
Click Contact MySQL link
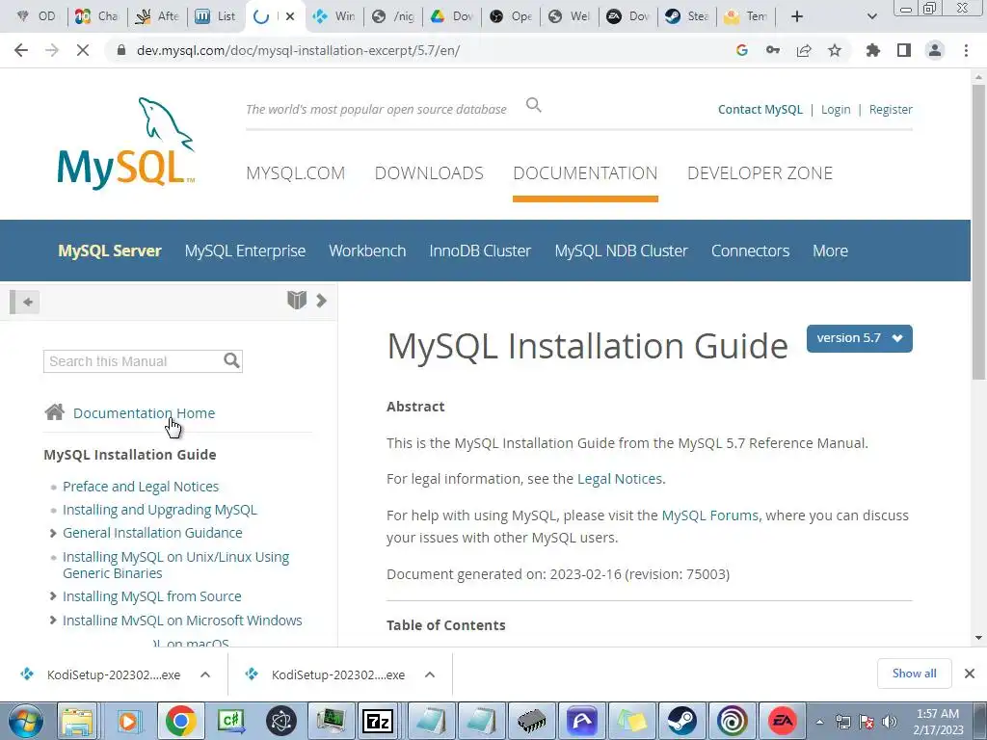tap(760, 110)
